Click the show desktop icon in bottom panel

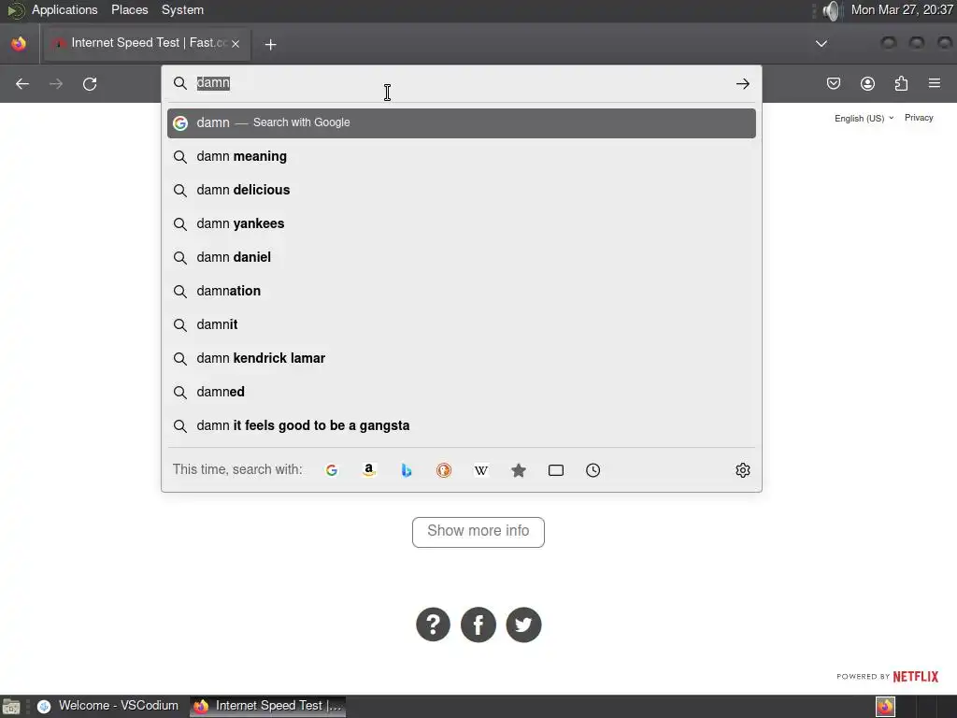point(11,707)
